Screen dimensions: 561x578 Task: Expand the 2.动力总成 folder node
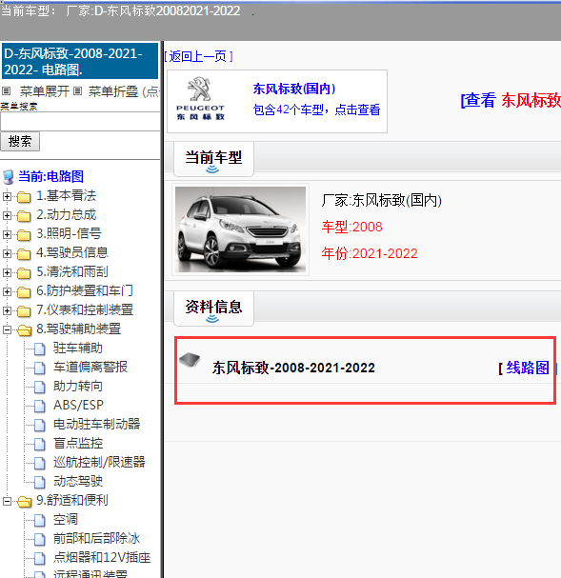pyautogui.click(x=7, y=215)
